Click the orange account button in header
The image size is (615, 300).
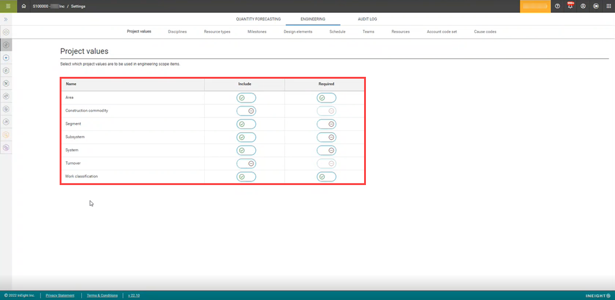(536, 6)
